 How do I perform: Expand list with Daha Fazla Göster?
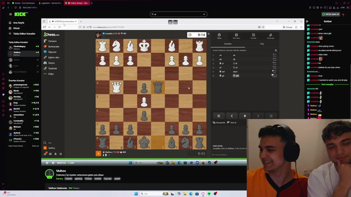click(x=16, y=146)
